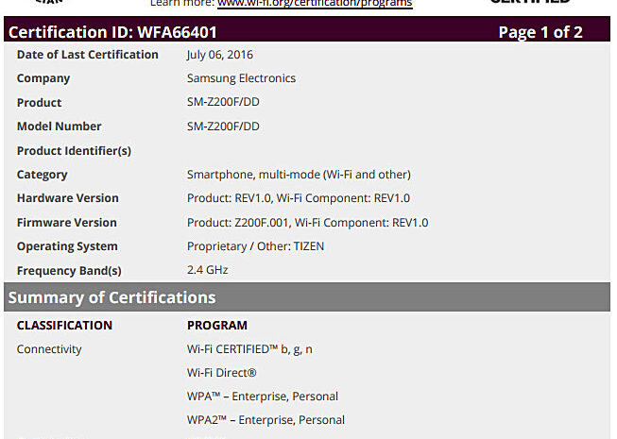
Task: Select the Smartphone, multi-mode category value
Action: tap(299, 175)
